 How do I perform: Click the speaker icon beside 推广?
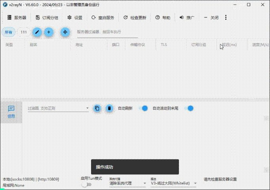pyautogui.click(x=181, y=17)
